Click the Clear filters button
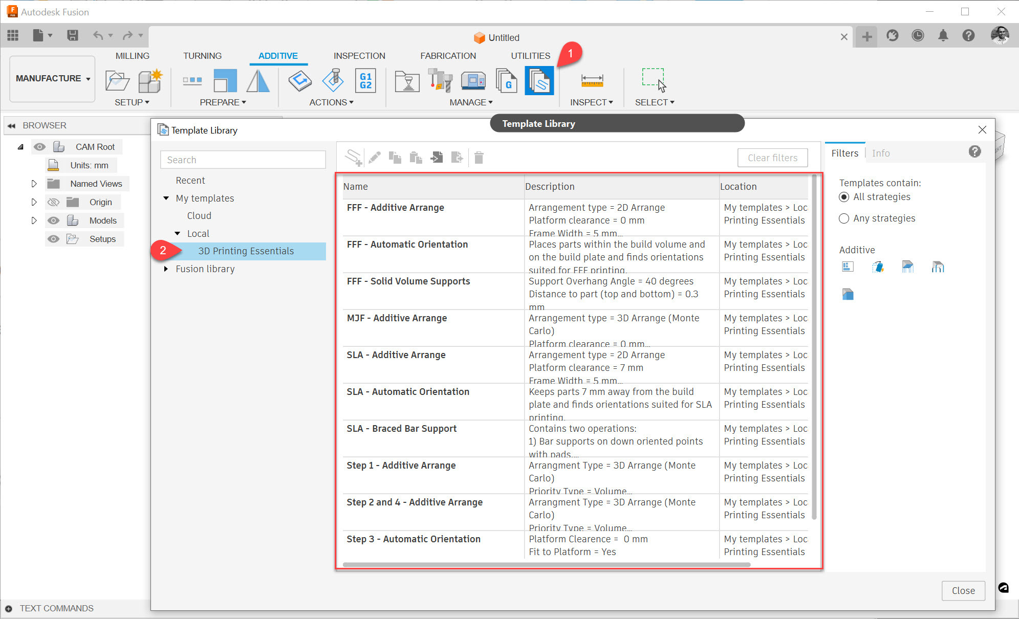The image size is (1019, 619). [x=772, y=158]
